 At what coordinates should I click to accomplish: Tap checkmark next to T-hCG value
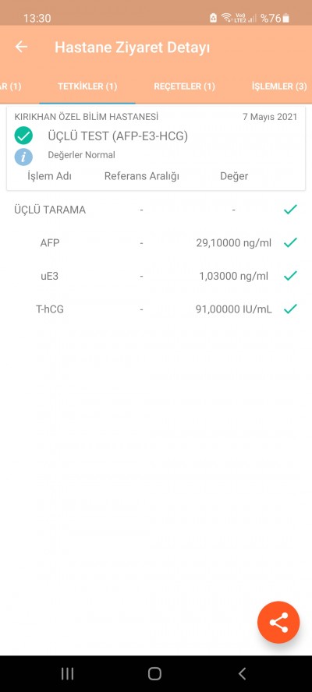click(290, 309)
